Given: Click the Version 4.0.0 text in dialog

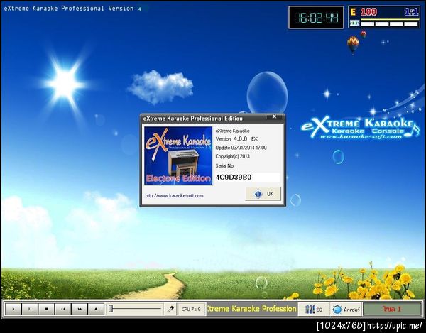Looking at the screenshot, I should click(x=236, y=138).
